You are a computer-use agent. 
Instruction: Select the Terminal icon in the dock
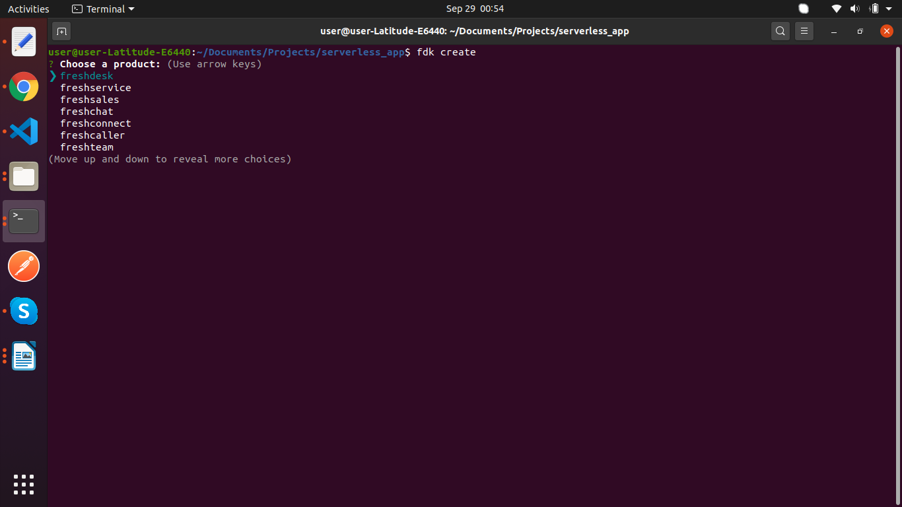click(24, 221)
